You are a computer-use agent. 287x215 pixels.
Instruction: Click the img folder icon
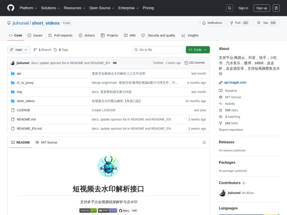12,92
